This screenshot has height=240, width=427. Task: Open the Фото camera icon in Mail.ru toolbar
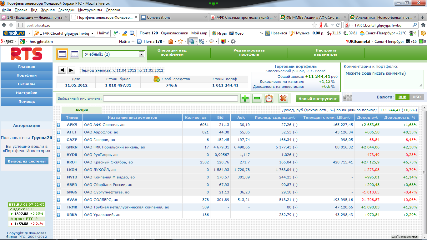[x=231, y=33]
